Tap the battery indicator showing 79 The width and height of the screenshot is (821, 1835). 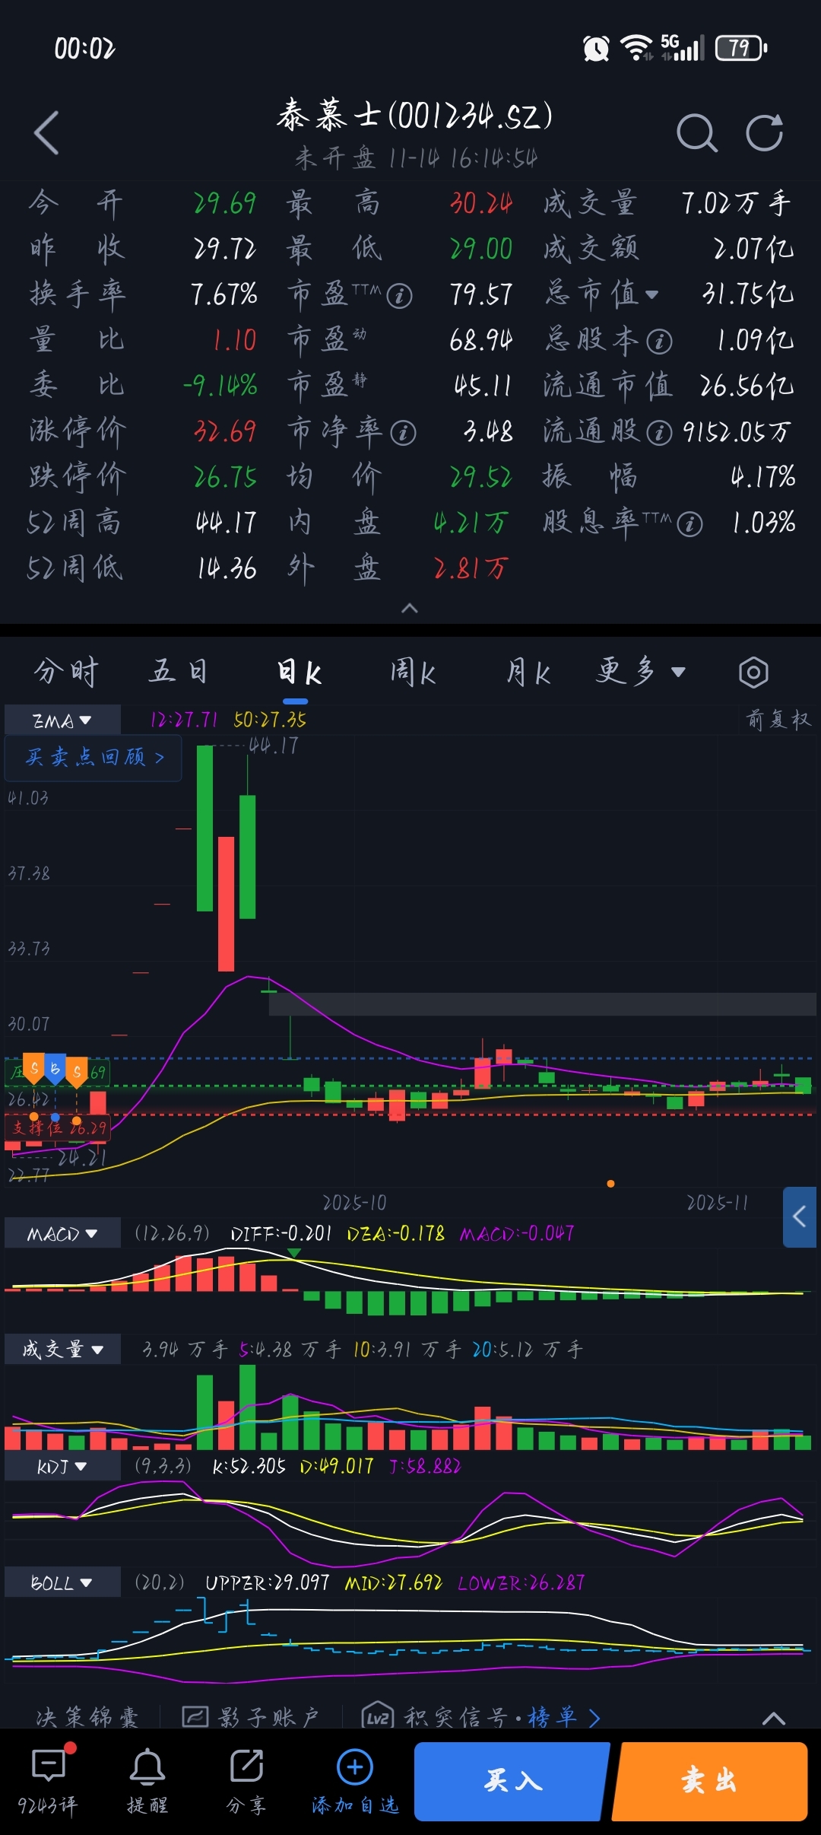coord(740,48)
